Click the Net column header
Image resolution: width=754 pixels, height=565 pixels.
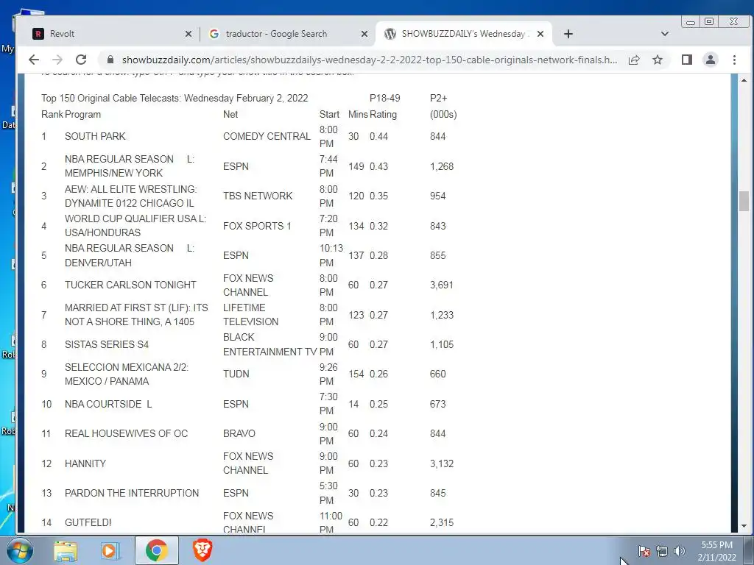point(230,114)
